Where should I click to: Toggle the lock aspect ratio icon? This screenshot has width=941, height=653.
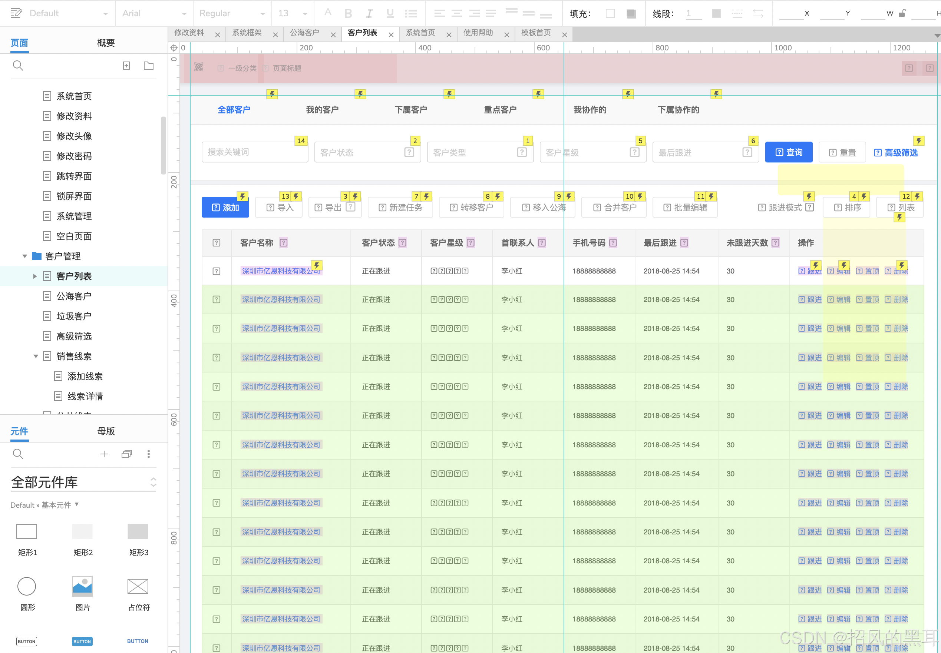(x=902, y=13)
